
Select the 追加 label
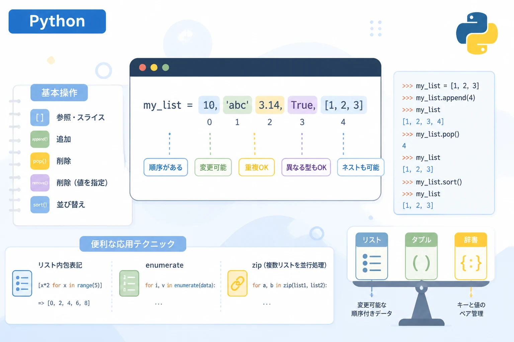point(64,139)
